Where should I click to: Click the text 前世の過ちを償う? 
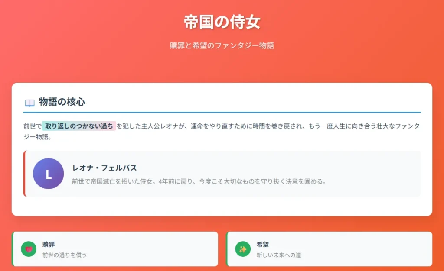(x=65, y=255)
